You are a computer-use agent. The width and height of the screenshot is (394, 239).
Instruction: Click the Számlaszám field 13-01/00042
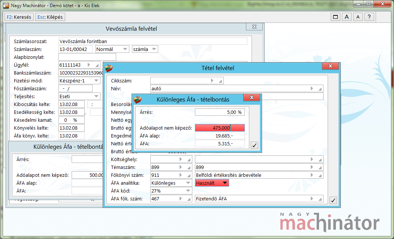(x=75, y=49)
